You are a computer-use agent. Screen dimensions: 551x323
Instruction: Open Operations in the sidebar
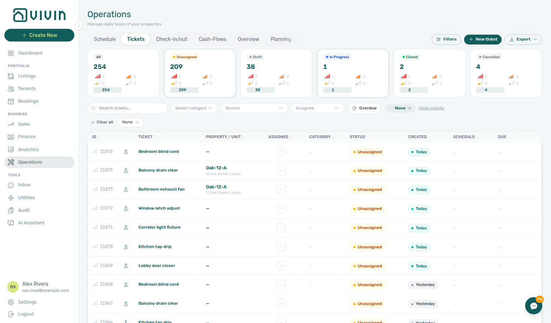coord(39,162)
